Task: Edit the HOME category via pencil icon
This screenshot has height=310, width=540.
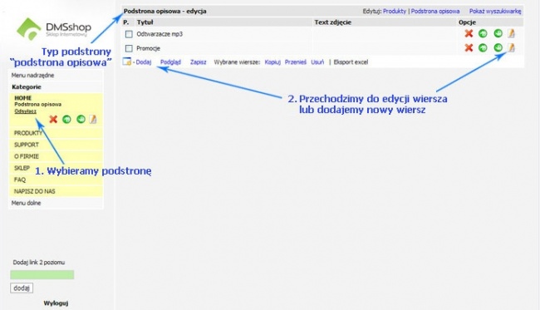Action: click(x=93, y=119)
